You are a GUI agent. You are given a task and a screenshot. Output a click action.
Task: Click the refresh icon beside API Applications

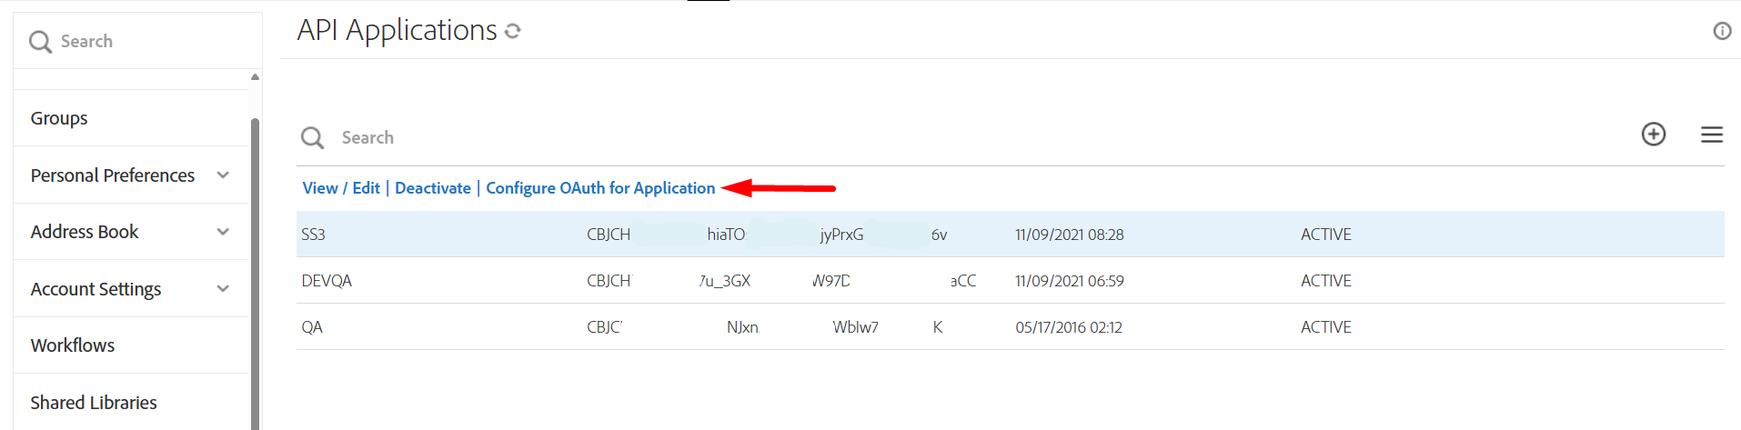[513, 31]
